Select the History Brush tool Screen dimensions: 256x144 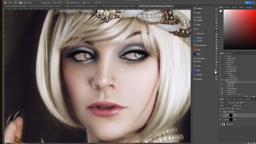pos(216,37)
